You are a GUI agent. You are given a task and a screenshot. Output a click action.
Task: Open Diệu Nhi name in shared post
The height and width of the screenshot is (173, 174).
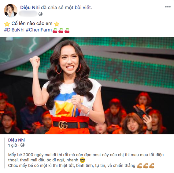pos(17,140)
